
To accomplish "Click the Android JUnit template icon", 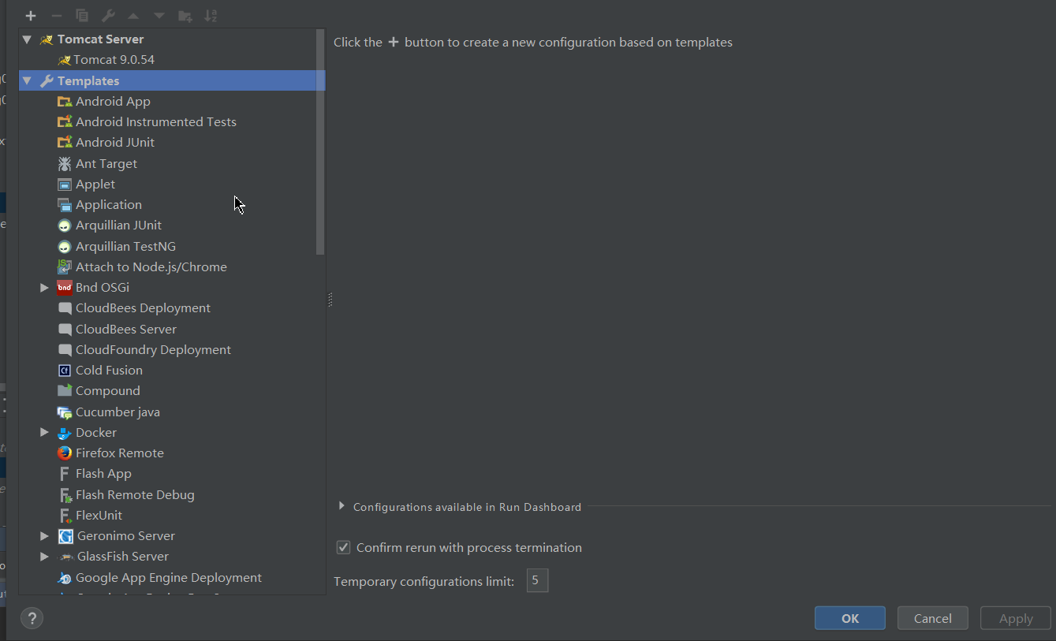I will pyautogui.click(x=65, y=142).
